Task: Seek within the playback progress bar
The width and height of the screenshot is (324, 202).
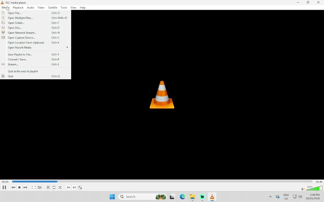Action: tap(162, 182)
